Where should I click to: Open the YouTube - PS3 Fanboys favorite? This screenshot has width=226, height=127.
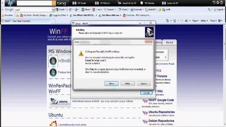point(137,15)
